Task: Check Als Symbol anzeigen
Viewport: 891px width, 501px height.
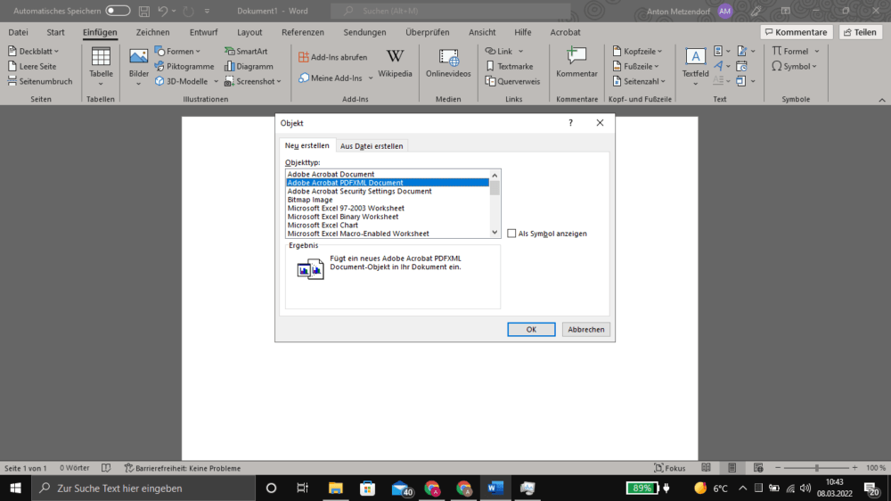Action: point(511,234)
